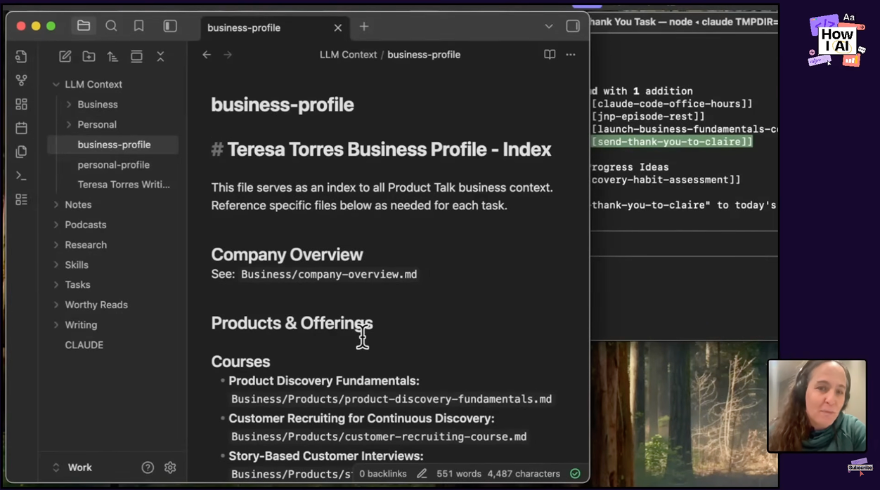Click the bookmarks icon in top toolbar
Viewport: 880px width, 490px height.
pyautogui.click(x=139, y=26)
